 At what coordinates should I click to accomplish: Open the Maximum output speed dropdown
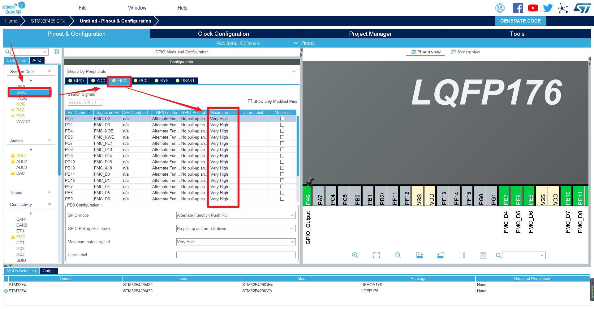click(x=236, y=242)
